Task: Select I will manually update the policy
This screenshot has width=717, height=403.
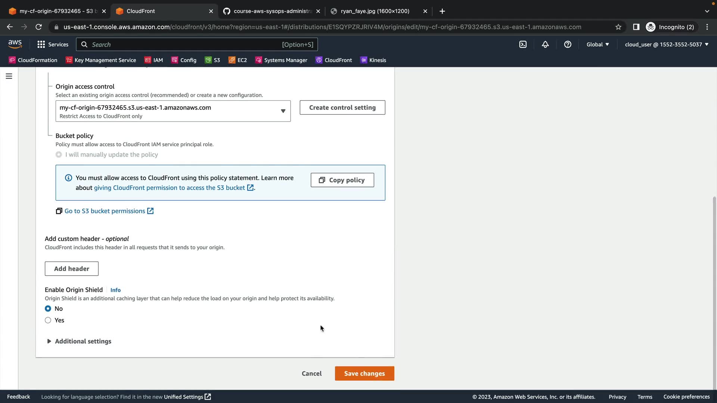Action: point(59,154)
